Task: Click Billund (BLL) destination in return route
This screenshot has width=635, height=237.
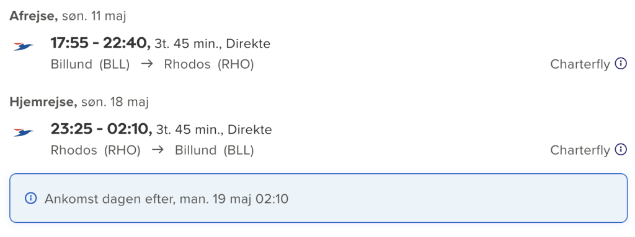Action: 214,150
